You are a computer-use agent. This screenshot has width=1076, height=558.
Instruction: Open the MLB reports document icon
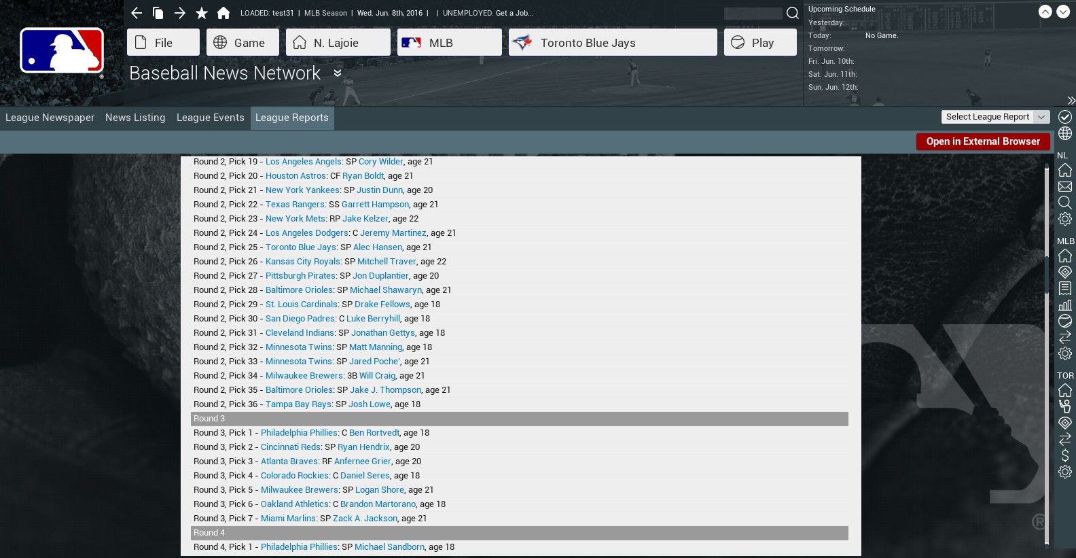click(1065, 288)
